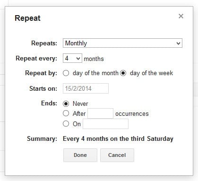The width and height of the screenshot is (198, 181).
Task: Select the On end date radio button
Action: (x=66, y=124)
